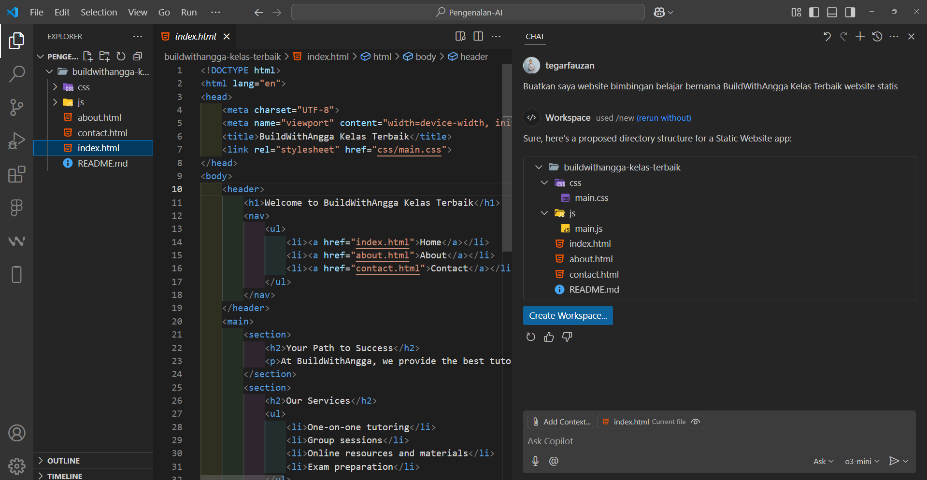Split the editor to the right
Image resolution: width=927 pixels, height=480 pixels.
pyautogui.click(x=478, y=36)
